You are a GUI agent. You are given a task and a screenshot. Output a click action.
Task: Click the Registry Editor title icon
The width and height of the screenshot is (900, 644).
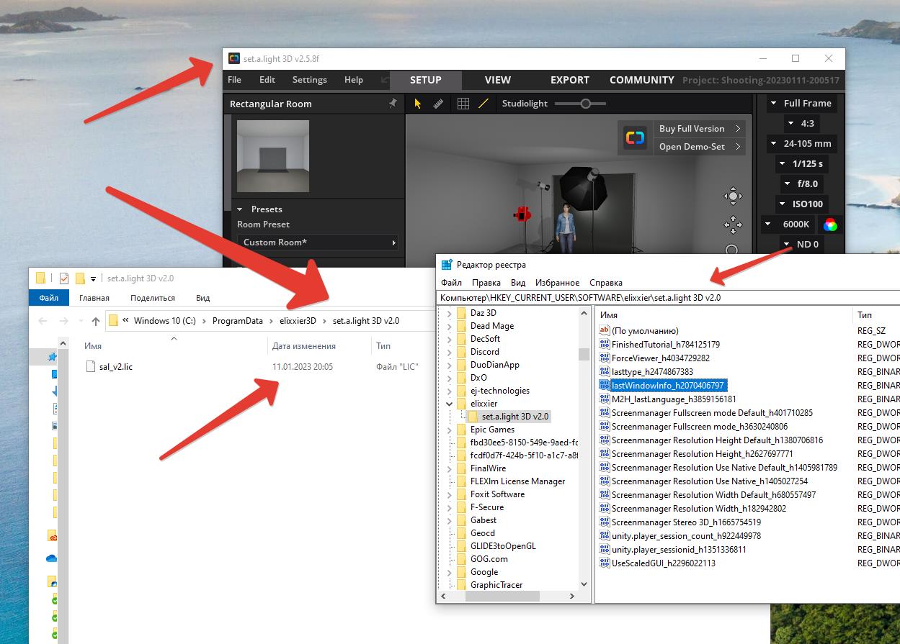(x=447, y=265)
